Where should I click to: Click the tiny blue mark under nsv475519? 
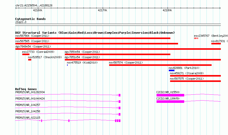click(x=67, y=65)
